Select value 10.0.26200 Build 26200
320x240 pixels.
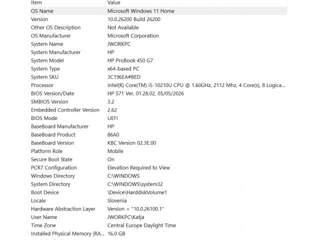tap(134, 19)
